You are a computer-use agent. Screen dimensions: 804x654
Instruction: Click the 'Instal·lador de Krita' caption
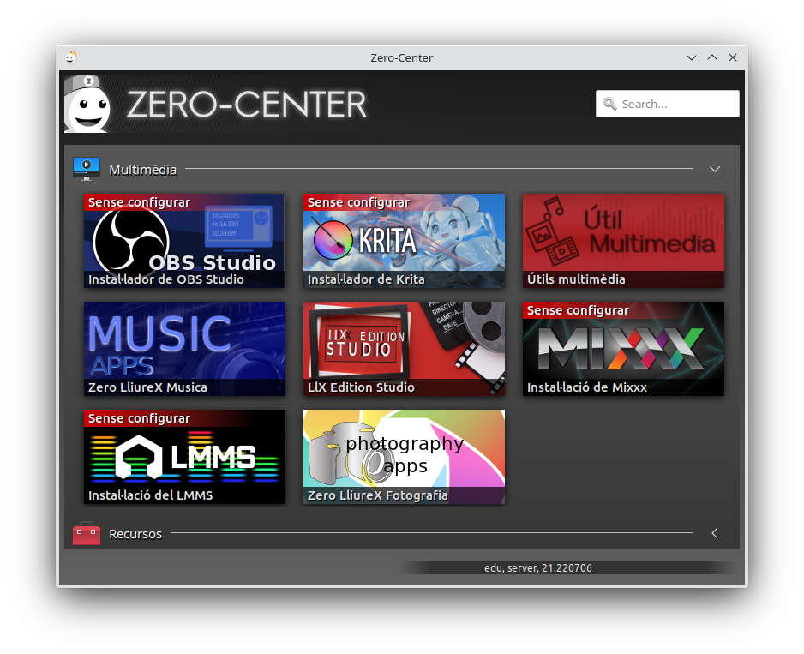[x=366, y=279]
